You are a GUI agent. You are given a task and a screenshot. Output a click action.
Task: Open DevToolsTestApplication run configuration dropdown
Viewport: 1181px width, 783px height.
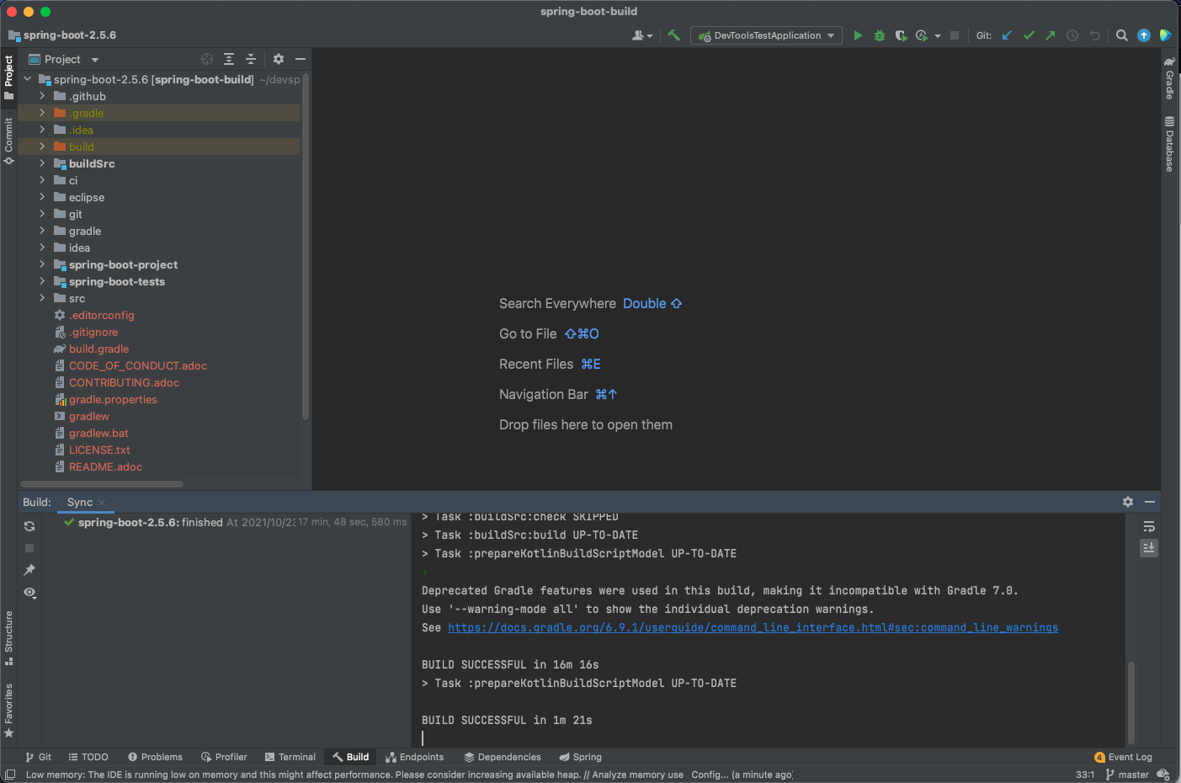coord(767,35)
